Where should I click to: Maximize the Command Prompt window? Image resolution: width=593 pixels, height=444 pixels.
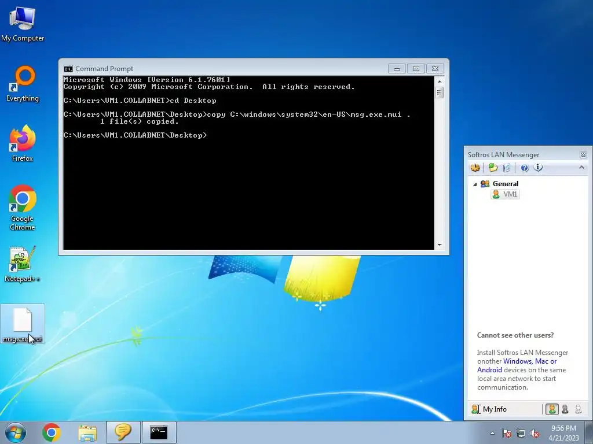(x=416, y=69)
